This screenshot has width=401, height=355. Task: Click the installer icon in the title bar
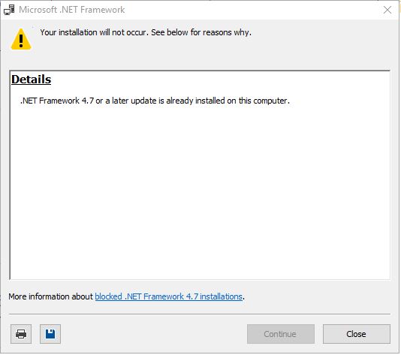pos(9,10)
